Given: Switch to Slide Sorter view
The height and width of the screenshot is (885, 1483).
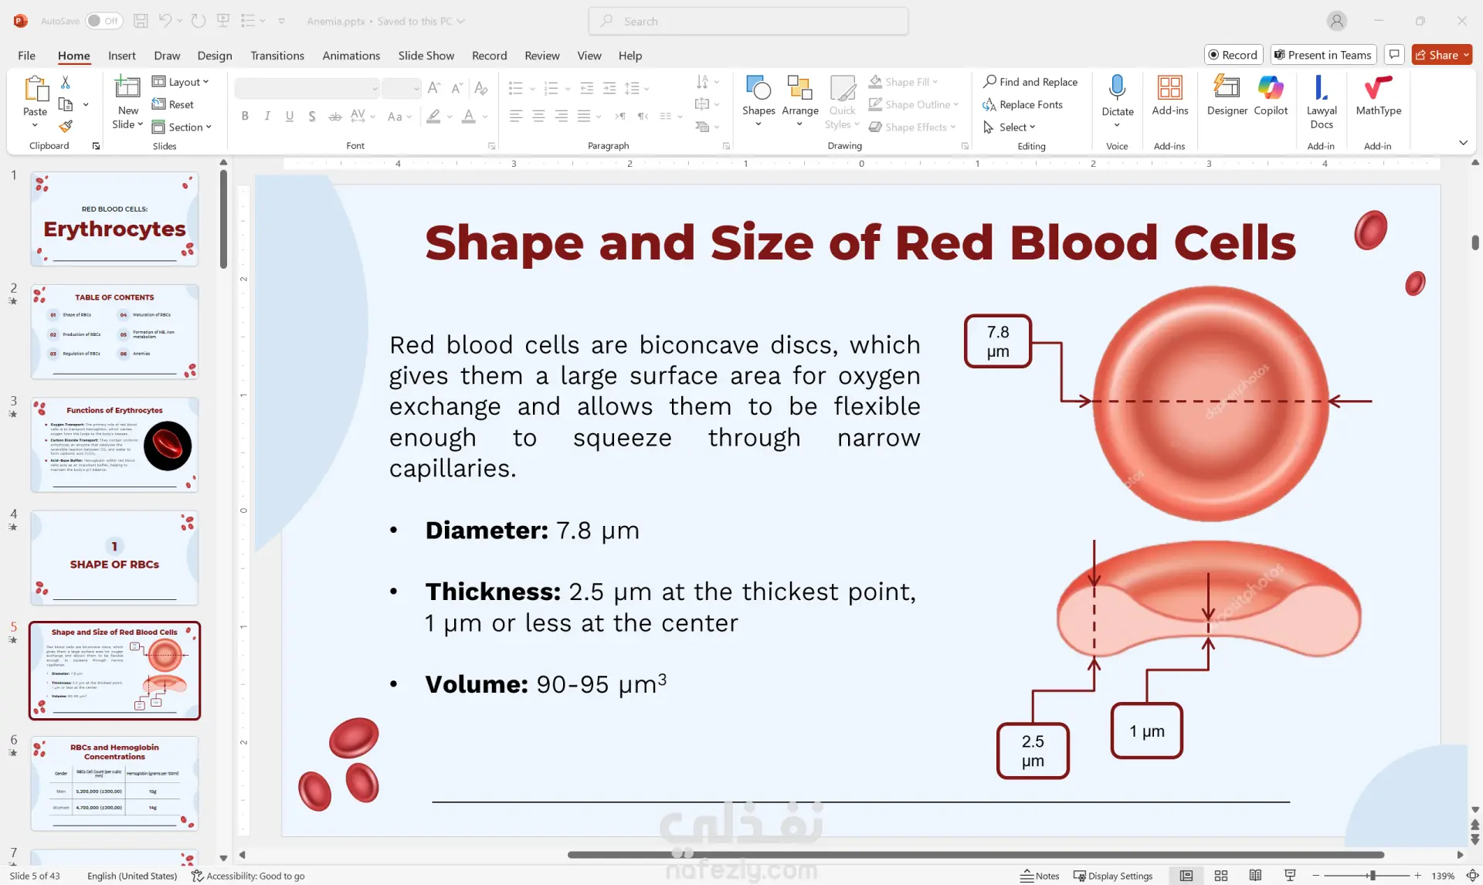Looking at the screenshot, I should click(x=1221, y=875).
